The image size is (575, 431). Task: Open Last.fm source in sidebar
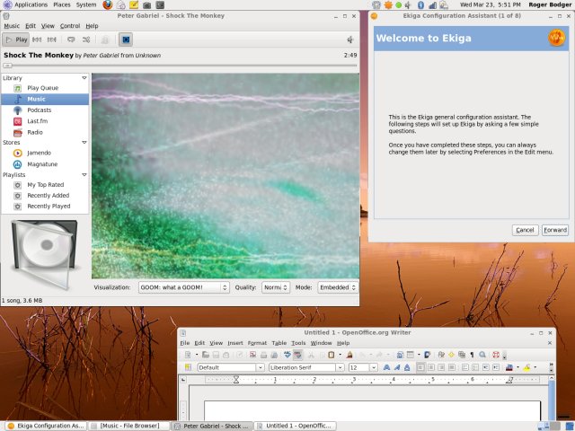tap(38, 121)
